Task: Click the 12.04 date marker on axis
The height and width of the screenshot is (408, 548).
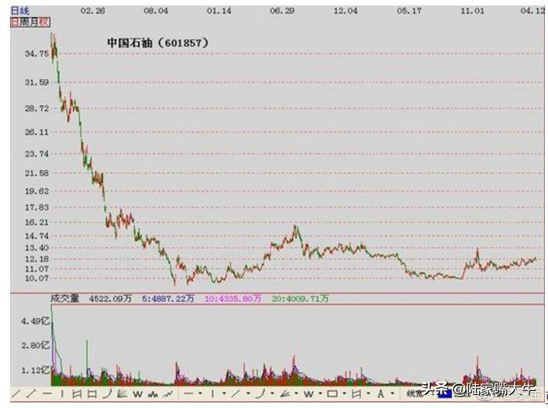Action: (x=345, y=11)
